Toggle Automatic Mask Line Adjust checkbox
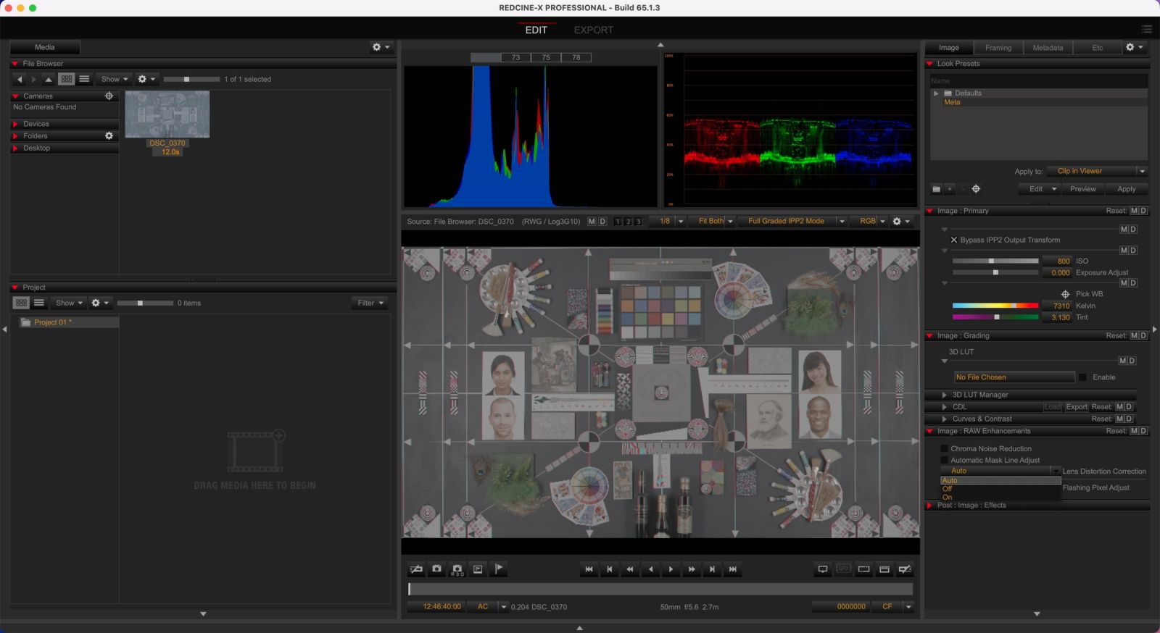Viewport: 1160px width, 633px height. 944,460
